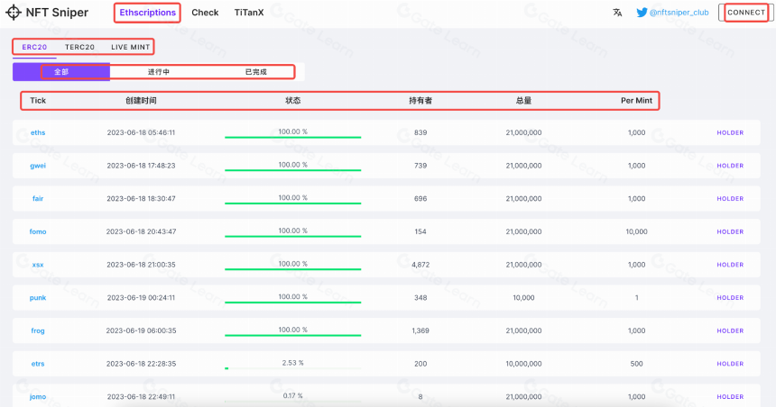
Task: Click the Per Mint column header
Action: pyautogui.click(x=636, y=100)
